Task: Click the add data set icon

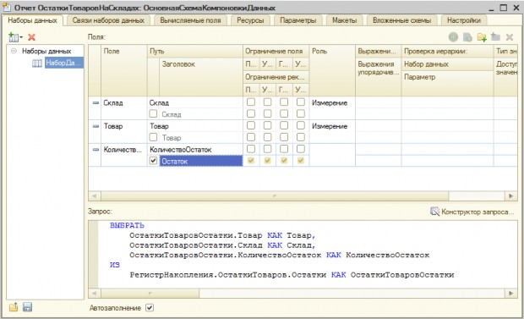Action: tap(14, 37)
